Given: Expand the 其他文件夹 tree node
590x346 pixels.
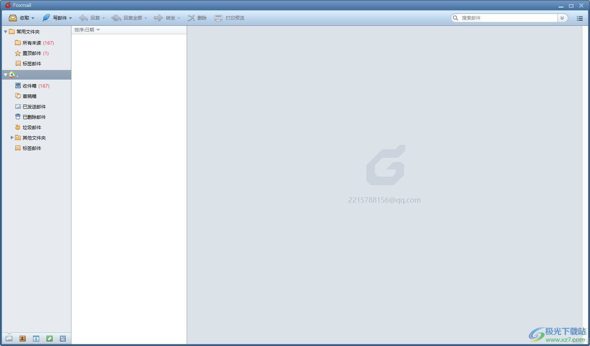Looking at the screenshot, I should (12, 137).
